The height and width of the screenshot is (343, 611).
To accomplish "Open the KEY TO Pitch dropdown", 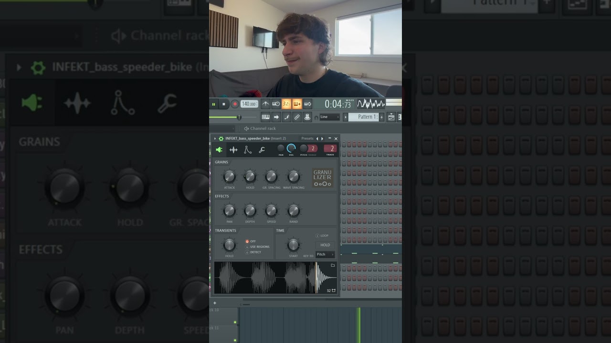I will coord(325,254).
